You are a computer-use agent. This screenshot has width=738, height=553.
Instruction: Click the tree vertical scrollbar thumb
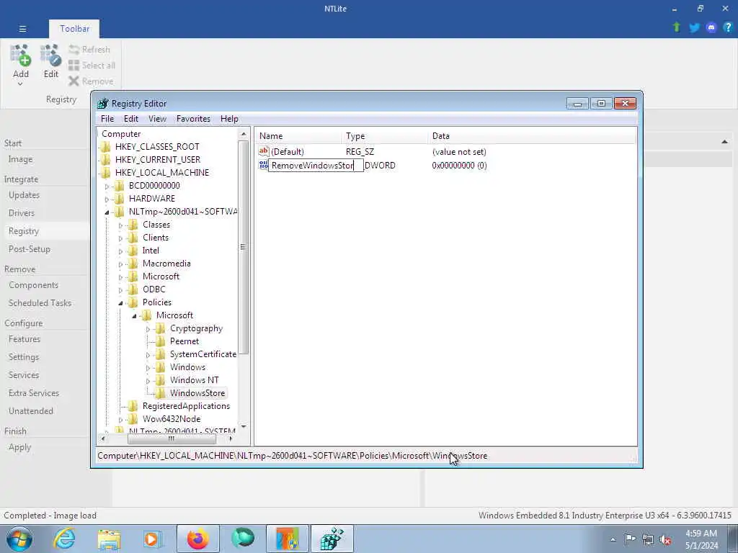click(x=244, y=247)
